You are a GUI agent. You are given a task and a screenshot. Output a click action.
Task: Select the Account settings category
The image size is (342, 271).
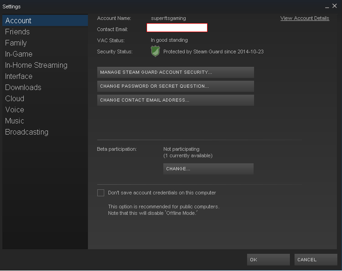point(45,20)
